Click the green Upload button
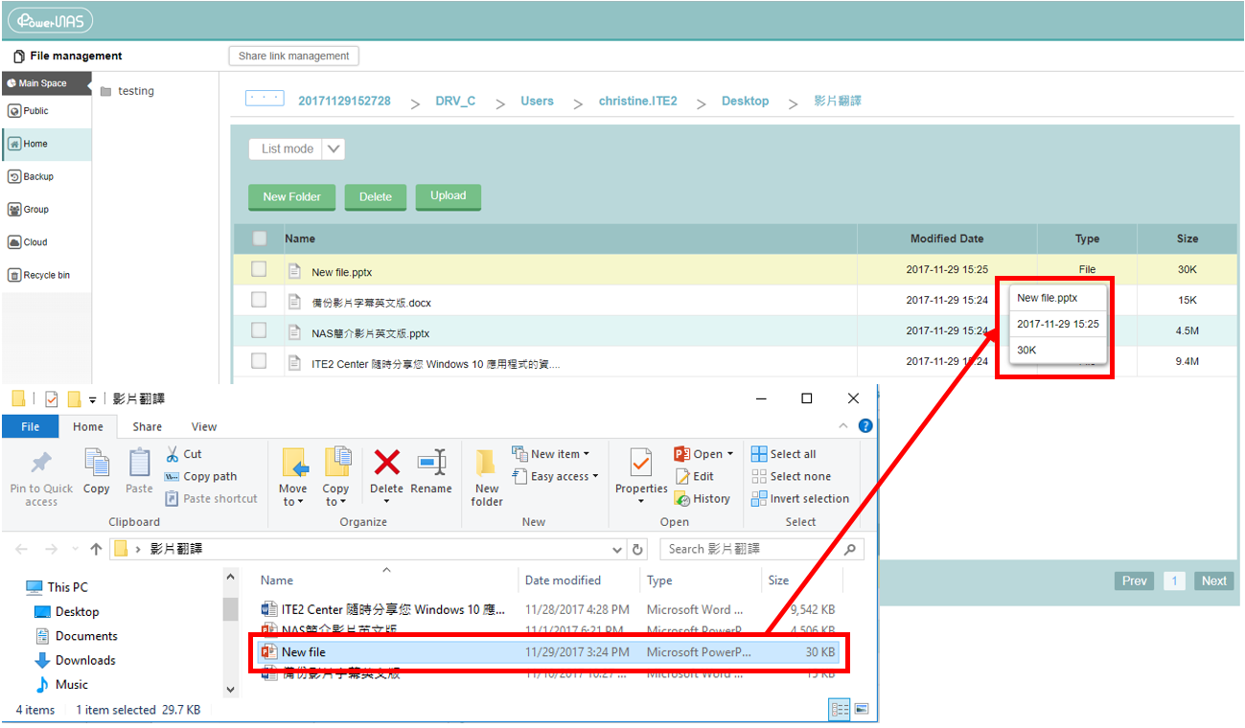 click(x=448, y=195)
